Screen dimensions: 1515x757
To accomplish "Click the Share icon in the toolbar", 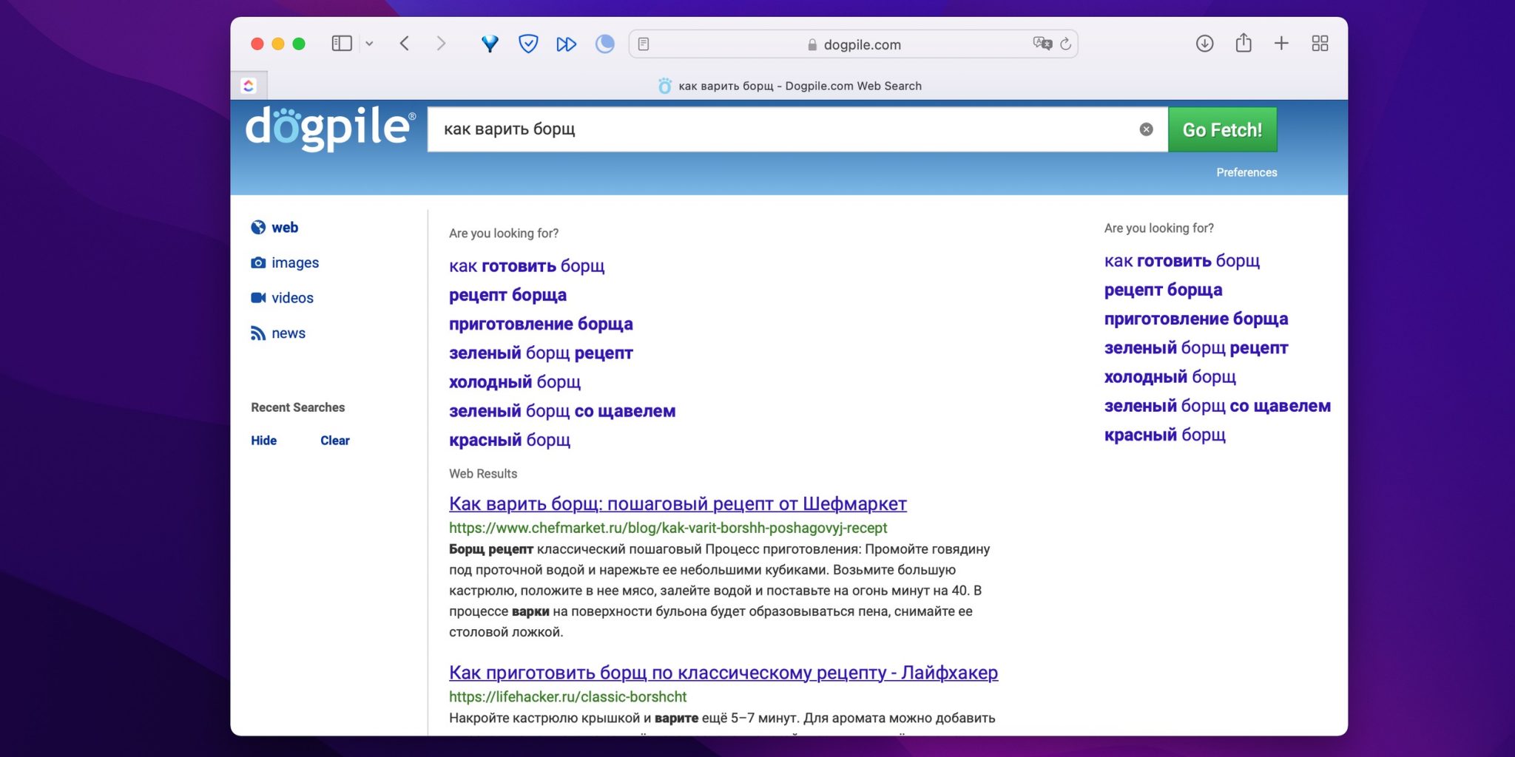I will [x=1244, y=44].
